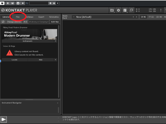Select the Abbey Road Modern Drummer banner
Image resolution: width=166 pixels, height=124 pixels.
tap(30, 34)
